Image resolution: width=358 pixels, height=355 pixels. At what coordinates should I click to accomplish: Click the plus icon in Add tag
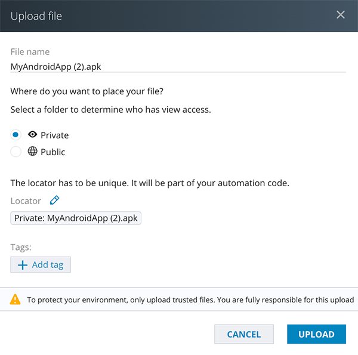point(23,265)
